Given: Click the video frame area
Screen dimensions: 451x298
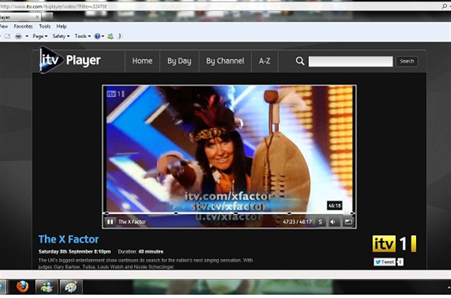Looking at the screenshot, I should point(229,148).
